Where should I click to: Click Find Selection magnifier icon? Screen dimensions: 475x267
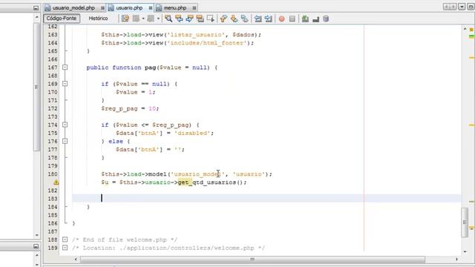(x=168, y=19)
